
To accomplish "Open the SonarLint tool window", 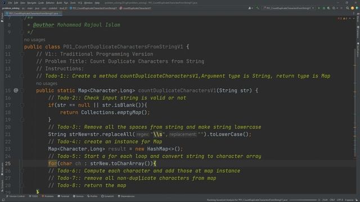I will (x=107, y=196).
